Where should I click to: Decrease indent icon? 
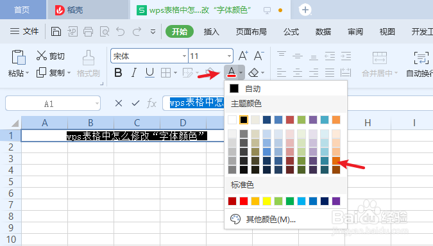click(x=330, y=56)
